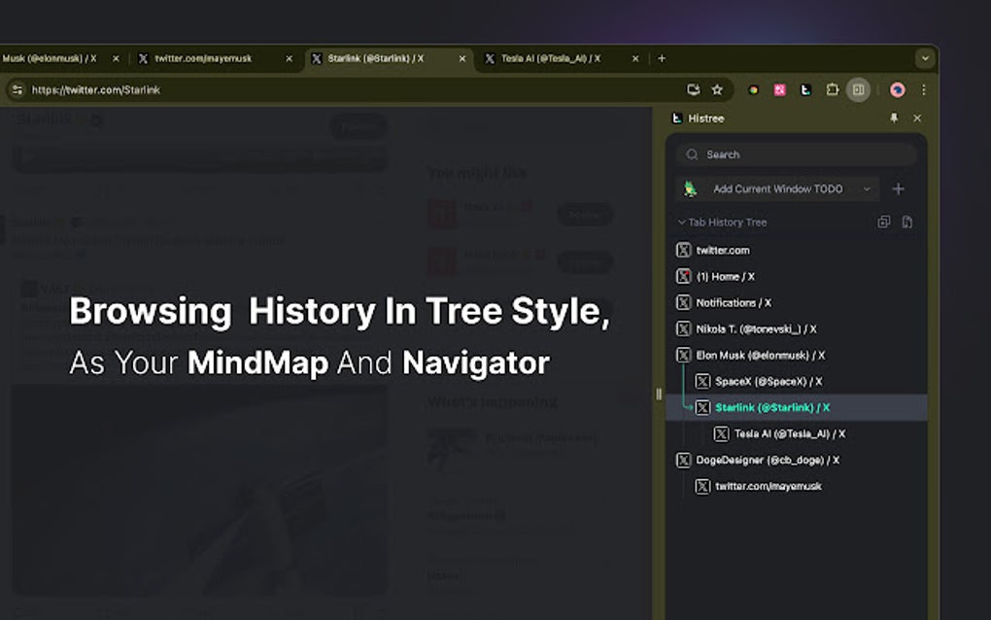This screenshot has width=991, height=620.
Task: Open the search magnifier in the Histree panel
Action: click(x=692, y=154)
